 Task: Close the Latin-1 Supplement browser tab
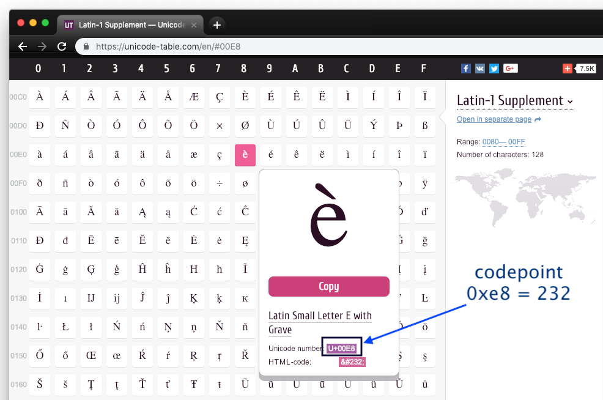[194, 25]
